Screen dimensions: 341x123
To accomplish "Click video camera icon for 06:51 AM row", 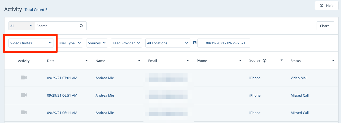I will [24, 95].
